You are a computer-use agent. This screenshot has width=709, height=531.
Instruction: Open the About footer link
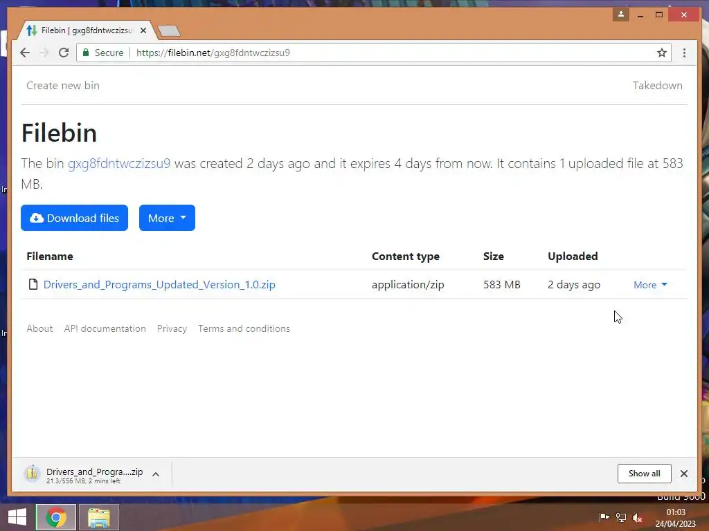(x=39, y=328)
